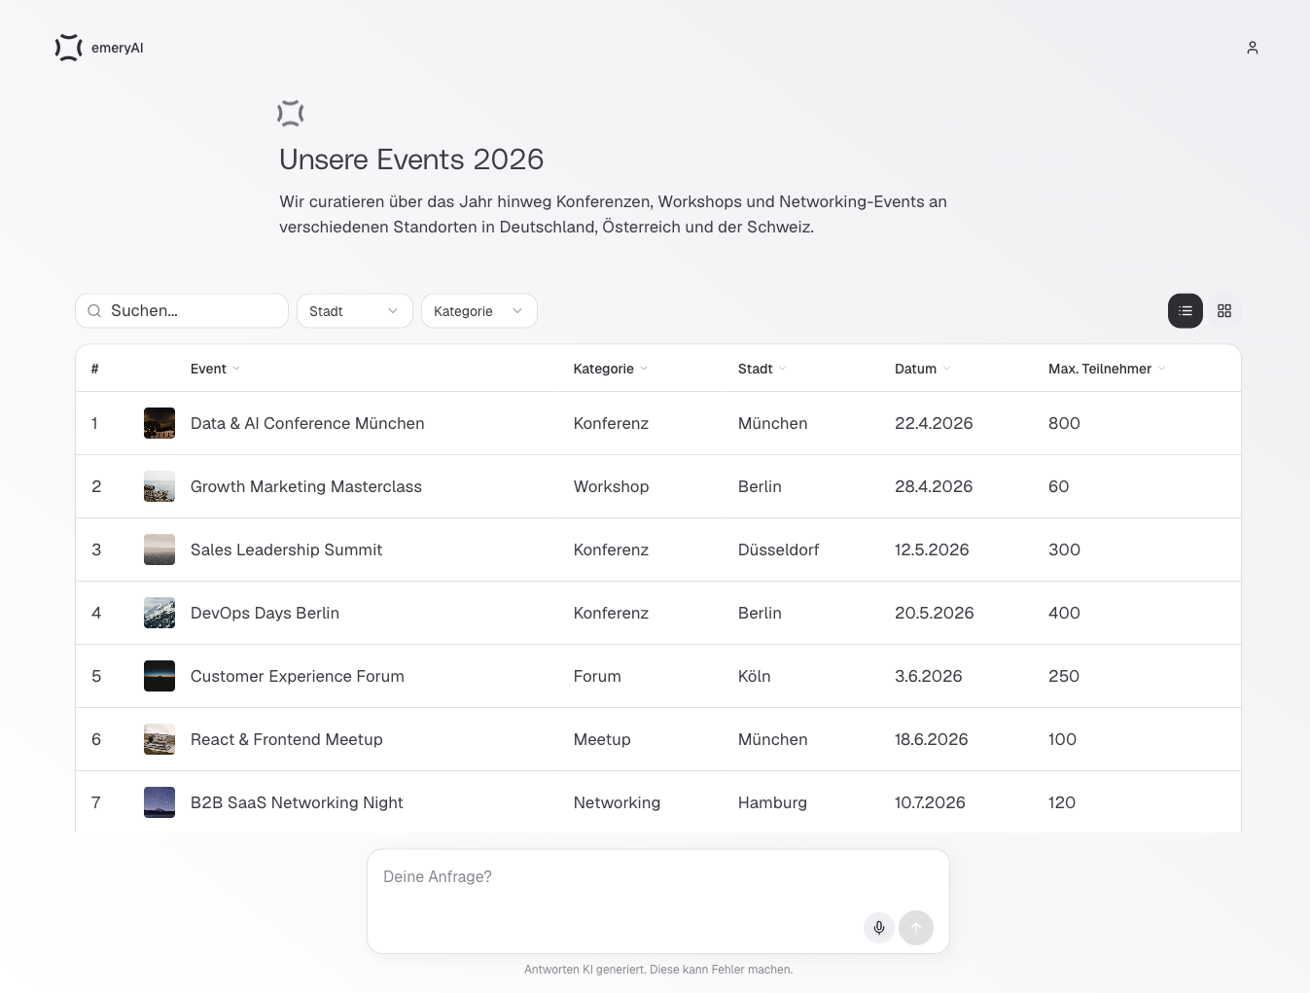Open thumbnail of Customer Experience Forum
This screenshot has width=1310, height=993.
click(159, 676)
